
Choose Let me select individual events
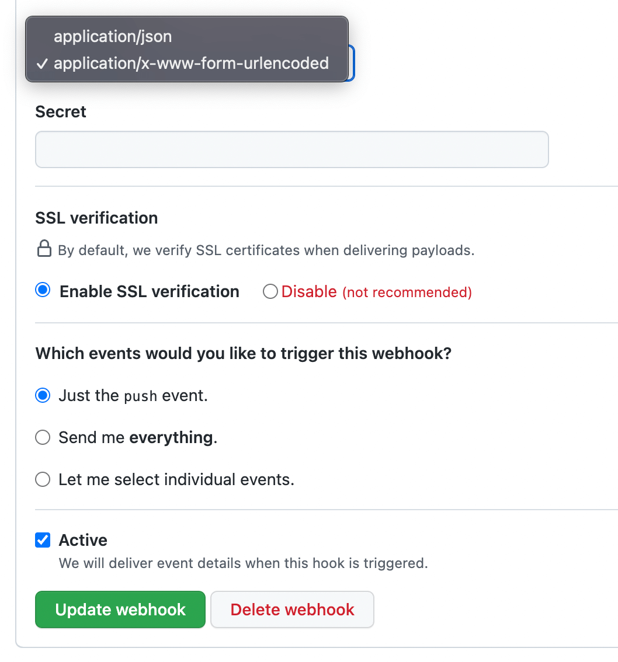43,480
